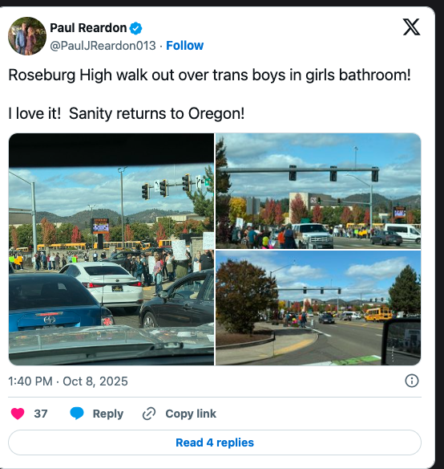Open Read 4 replies
444x469 pixels.
215,442
